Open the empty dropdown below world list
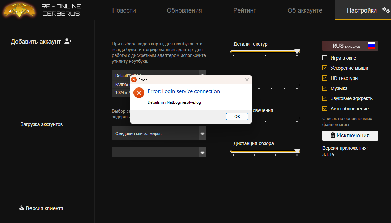 [x=202, y=153]
